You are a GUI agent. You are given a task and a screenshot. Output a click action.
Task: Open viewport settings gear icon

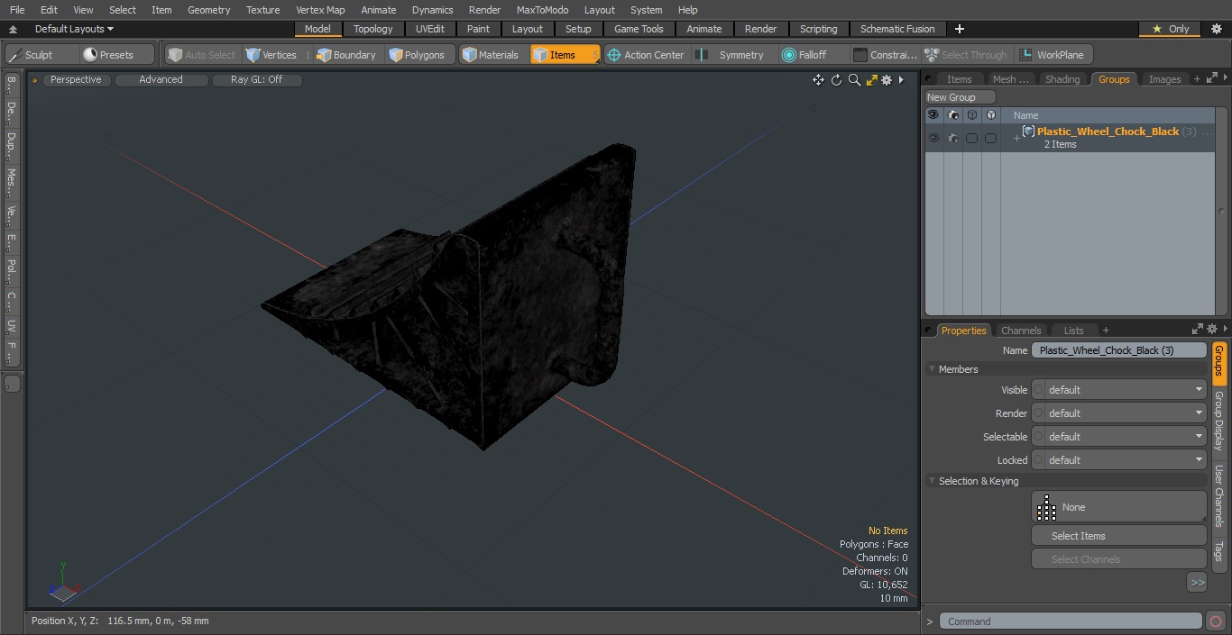(887, 80)
